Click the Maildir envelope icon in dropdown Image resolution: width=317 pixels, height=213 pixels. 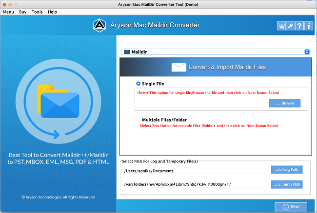pyautogui.click(x=127, y=52)
